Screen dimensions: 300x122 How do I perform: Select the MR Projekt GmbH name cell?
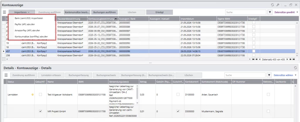click(62, 111)
